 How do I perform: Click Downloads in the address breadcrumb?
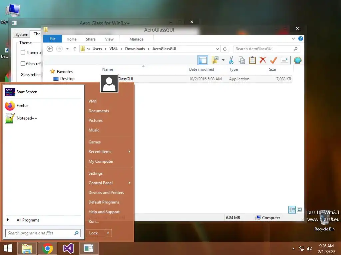pyautogui.click(x=135, y=49)
